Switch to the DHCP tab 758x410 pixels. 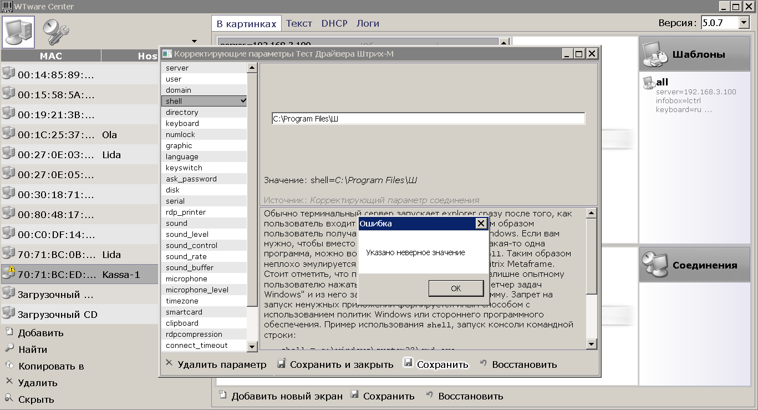click(334, 23)
